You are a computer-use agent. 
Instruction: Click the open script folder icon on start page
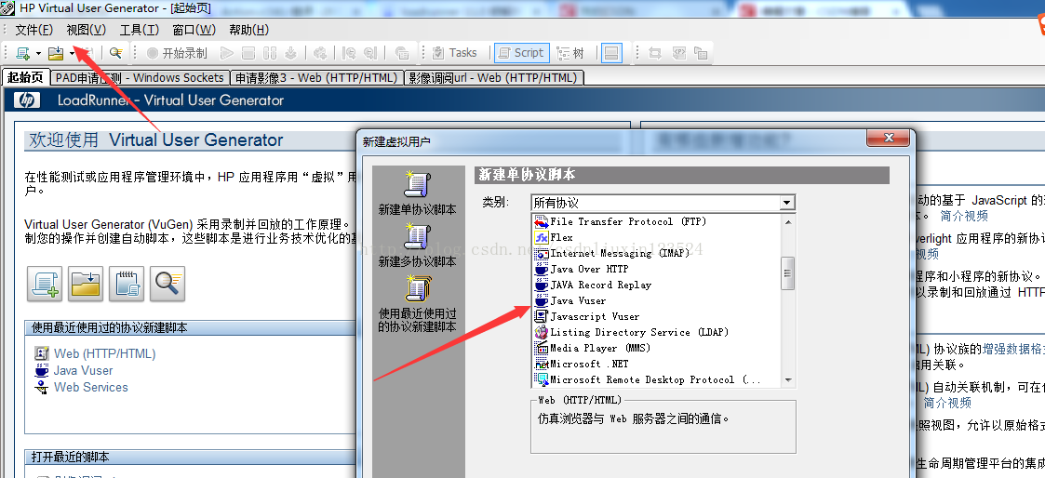click(86, 284)
